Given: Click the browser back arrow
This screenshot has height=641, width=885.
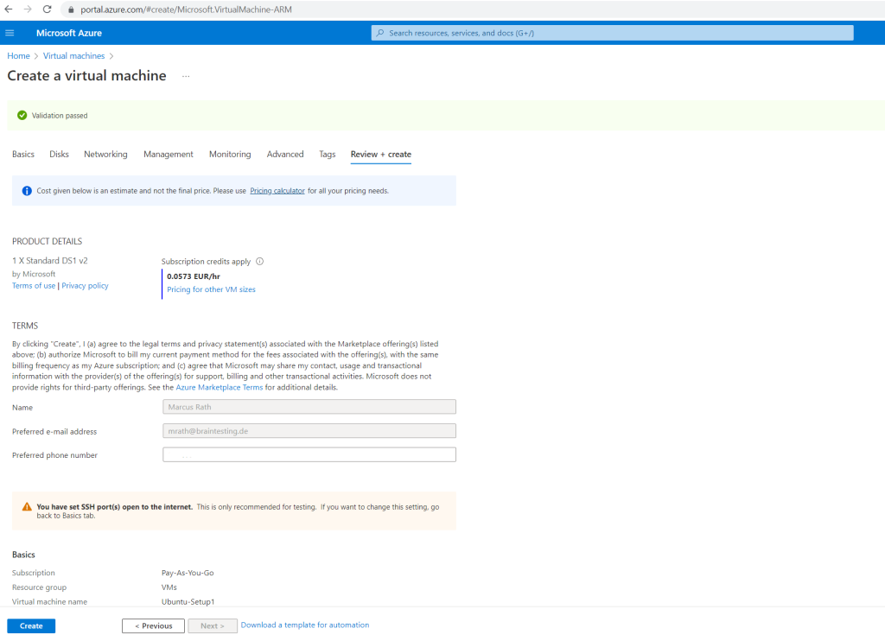Looking at the screenshot, I should (9, 9).
